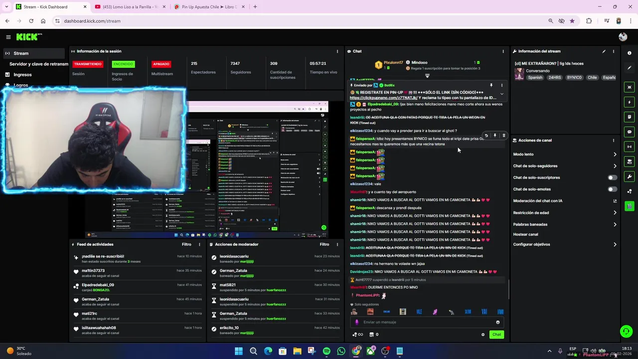Image resolution: width=638 pixels, height=359 pixels.
Task: Open Windows Start menu
Action: (x=239, y=351)
